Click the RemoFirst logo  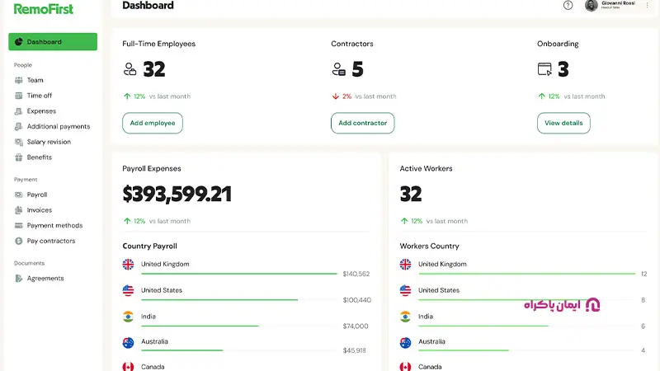click(x=43, y=9)
